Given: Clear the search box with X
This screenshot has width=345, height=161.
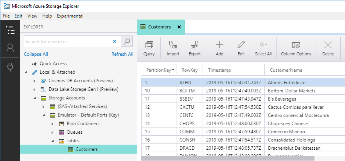Looking at the screenshot, I should coord(115,41).
